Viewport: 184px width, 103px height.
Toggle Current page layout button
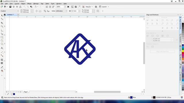(48, 11)
